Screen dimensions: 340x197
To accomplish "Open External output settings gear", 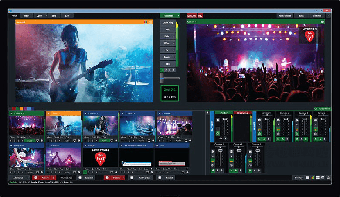I will click(x=79, y=178).
